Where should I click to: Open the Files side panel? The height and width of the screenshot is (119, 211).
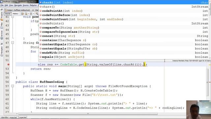(x=2, y=26)
